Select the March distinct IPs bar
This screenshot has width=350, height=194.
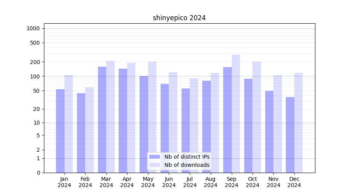(x=102, y=120)
